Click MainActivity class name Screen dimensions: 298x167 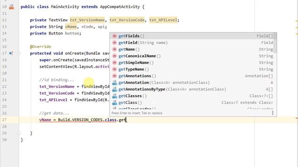tap(65, 7)
